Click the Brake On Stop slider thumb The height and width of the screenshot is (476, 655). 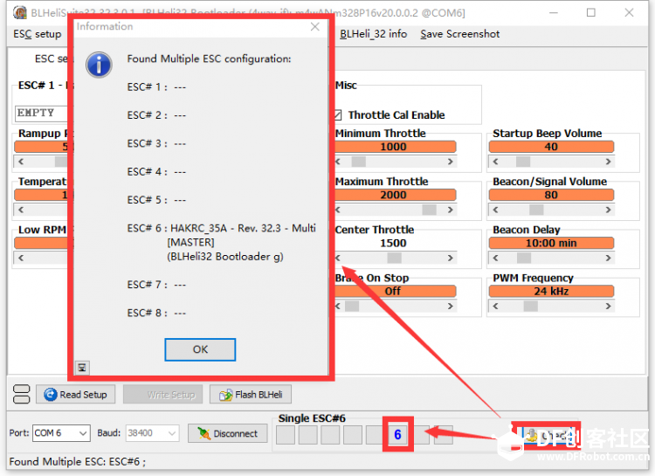click(x=352, y=307)
